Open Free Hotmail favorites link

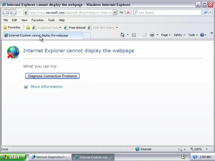(75, 28)
